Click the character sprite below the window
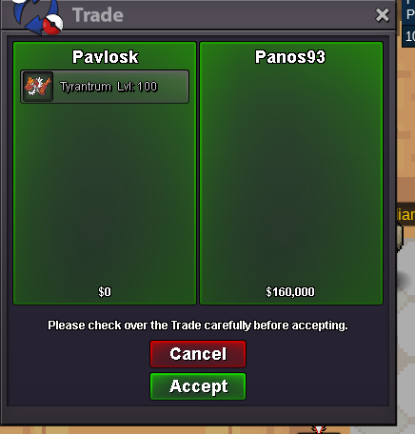This screenshot has height=434, width=415. point(319,430)
